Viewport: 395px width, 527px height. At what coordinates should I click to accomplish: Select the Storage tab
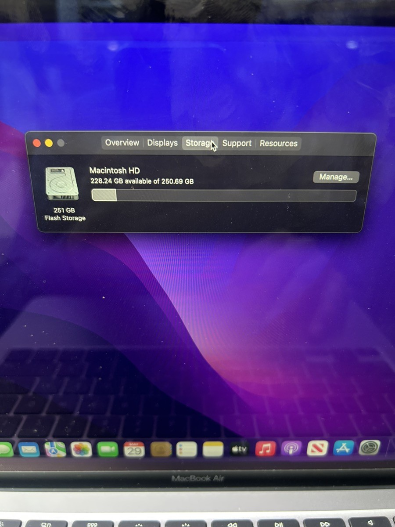pyautogui.click(x=200, y=143)
